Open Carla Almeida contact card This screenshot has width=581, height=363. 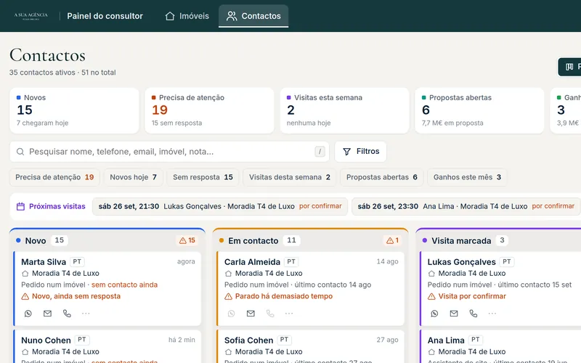(x=311, y=288)
